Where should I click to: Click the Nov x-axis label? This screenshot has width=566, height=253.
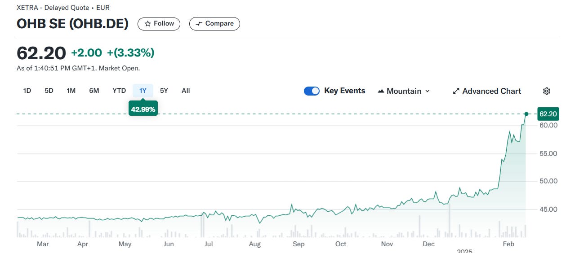[387, 244]
